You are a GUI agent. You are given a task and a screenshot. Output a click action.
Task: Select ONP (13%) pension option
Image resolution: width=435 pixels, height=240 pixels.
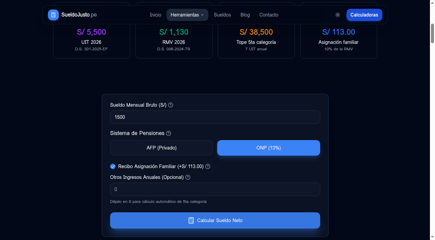[268, 148]
